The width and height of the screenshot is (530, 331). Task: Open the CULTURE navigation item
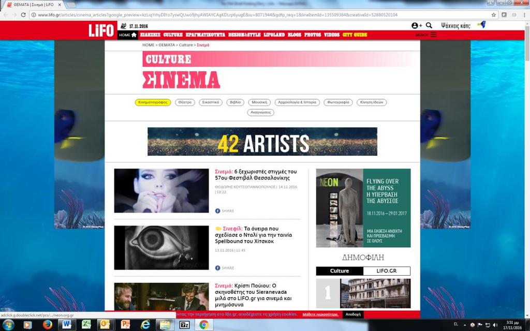click(x=173, y=35)
